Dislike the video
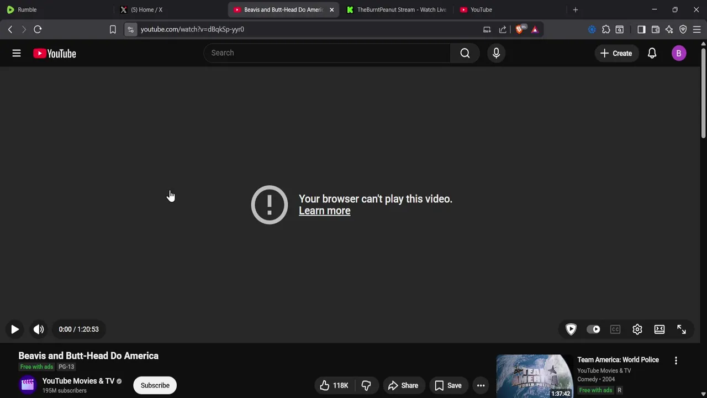 [366, 385]
